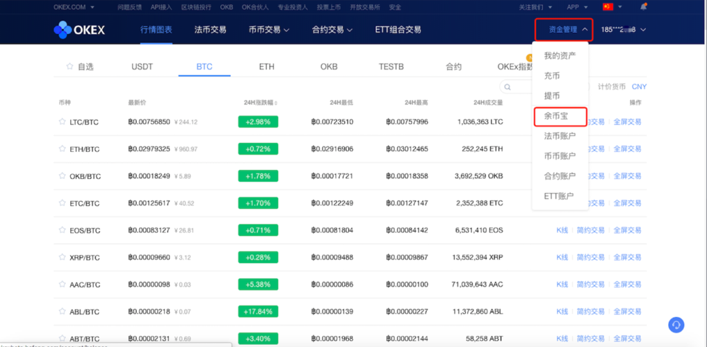The height and width of the screenshot is (347, 707).
Task: Click the +17.84% change badge
Action: pos(258,312)
